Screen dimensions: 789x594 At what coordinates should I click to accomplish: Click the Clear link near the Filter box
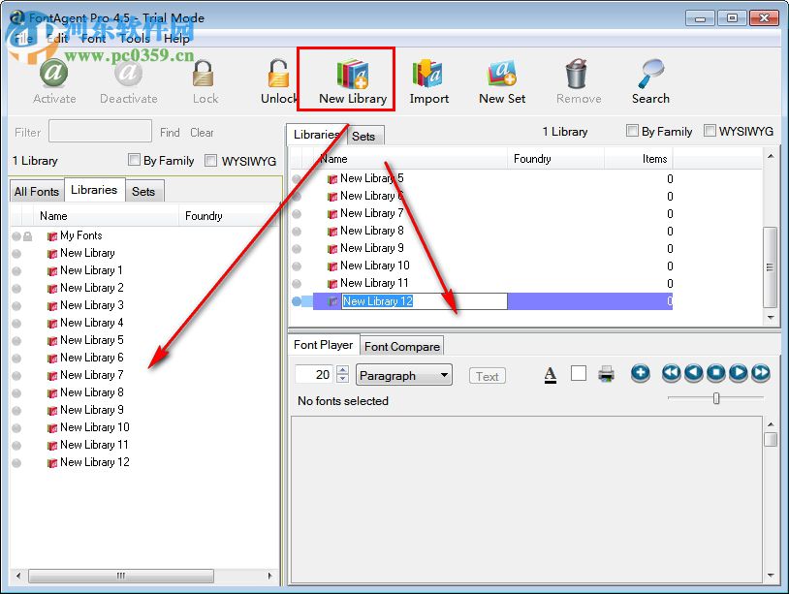(x=202, y=133)
